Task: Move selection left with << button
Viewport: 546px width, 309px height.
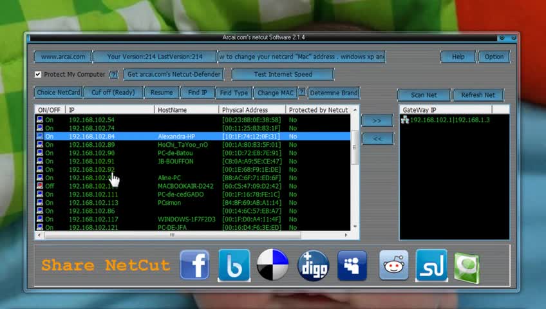Action: [377, 138]
